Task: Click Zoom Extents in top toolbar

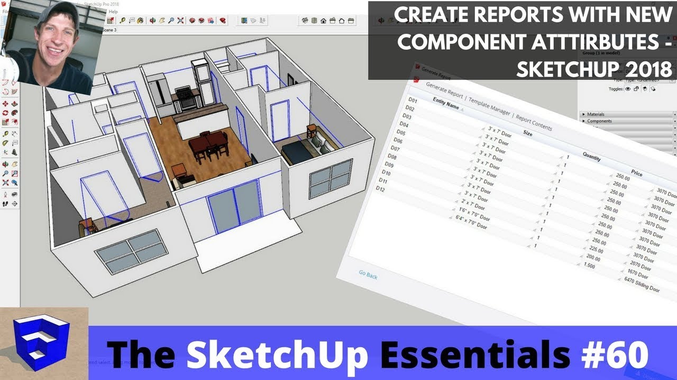Action: click(x=180, y=21)
